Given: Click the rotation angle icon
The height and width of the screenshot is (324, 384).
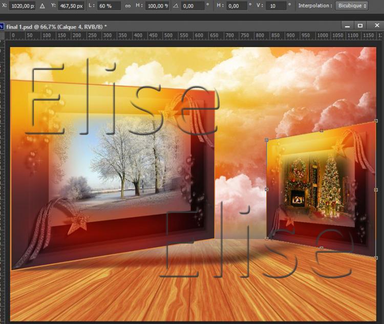Looking at the screenshot, I should tap(176, 6).
